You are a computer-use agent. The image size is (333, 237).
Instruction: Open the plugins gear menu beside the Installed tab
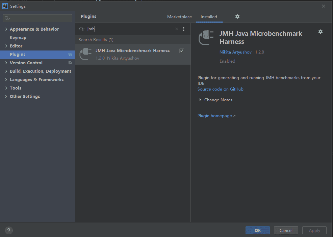tap(237, 16)
